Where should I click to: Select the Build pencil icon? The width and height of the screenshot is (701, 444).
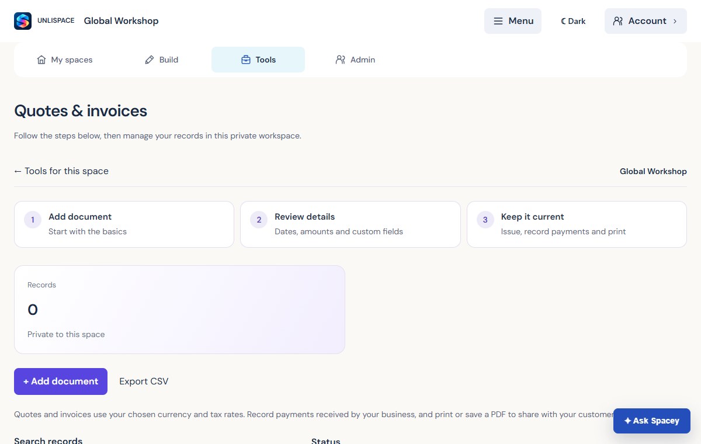[150, 60]
